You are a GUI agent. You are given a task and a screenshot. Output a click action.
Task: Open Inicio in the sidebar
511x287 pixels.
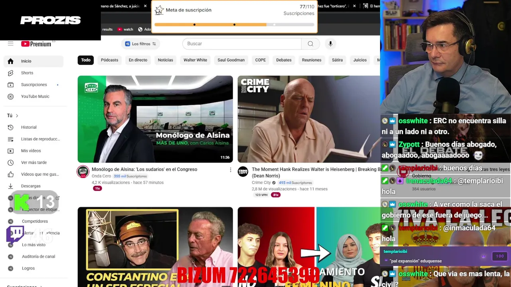click(x=34, y=61)
